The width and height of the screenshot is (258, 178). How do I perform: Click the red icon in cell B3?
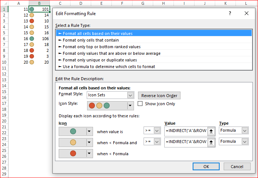click(32, 21)
